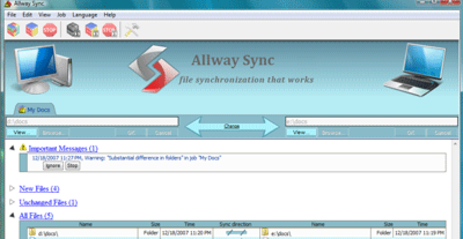
Task: Click the Sync direction column header
Action: coord(236,224)
